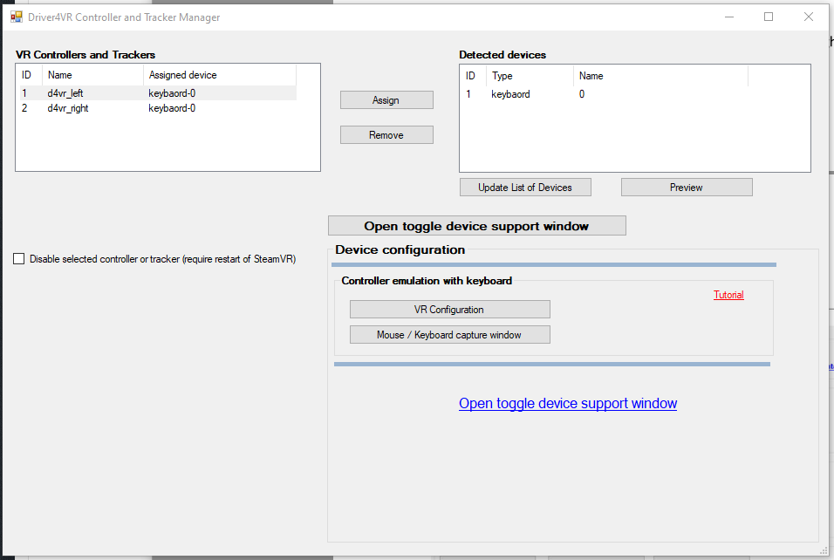Click blue Open toggle device support window link
Image resolution: width=834 pixels, height=560 pixels.
pyautogui.click(x=568, y=404)
